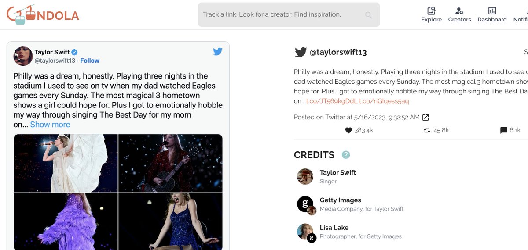Open the guitar performance photo
Screen dimensions: 528x250
click(170, 163)
